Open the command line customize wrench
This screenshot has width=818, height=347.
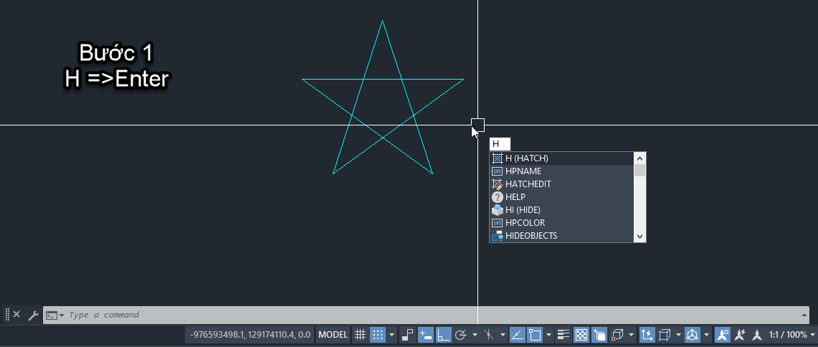(33, 315)
